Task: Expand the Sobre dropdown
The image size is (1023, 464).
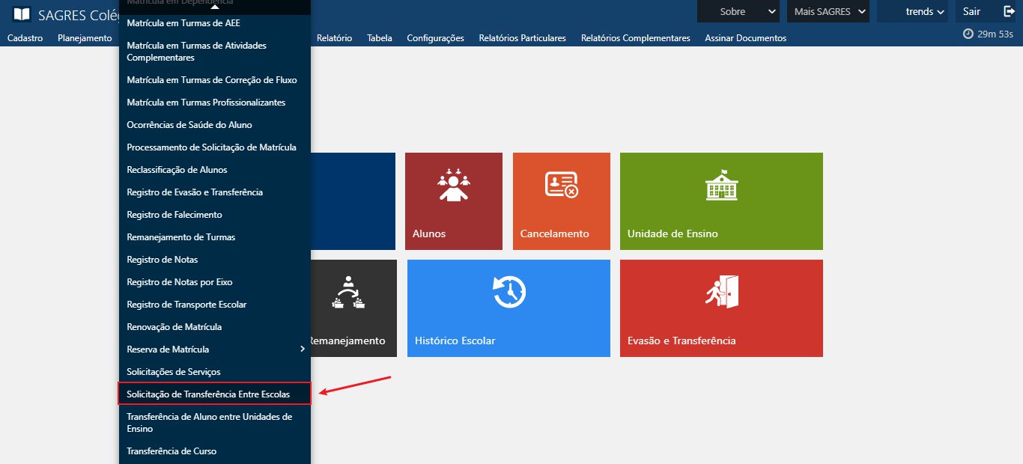Action: pyautogui.click(x=738, y=11)
